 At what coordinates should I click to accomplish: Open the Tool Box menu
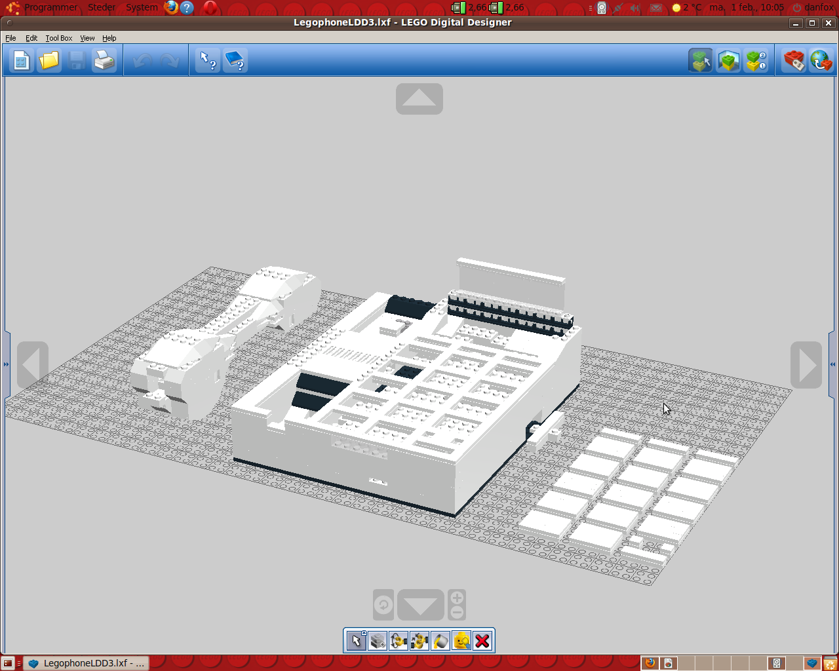click(x=59, y=38)
